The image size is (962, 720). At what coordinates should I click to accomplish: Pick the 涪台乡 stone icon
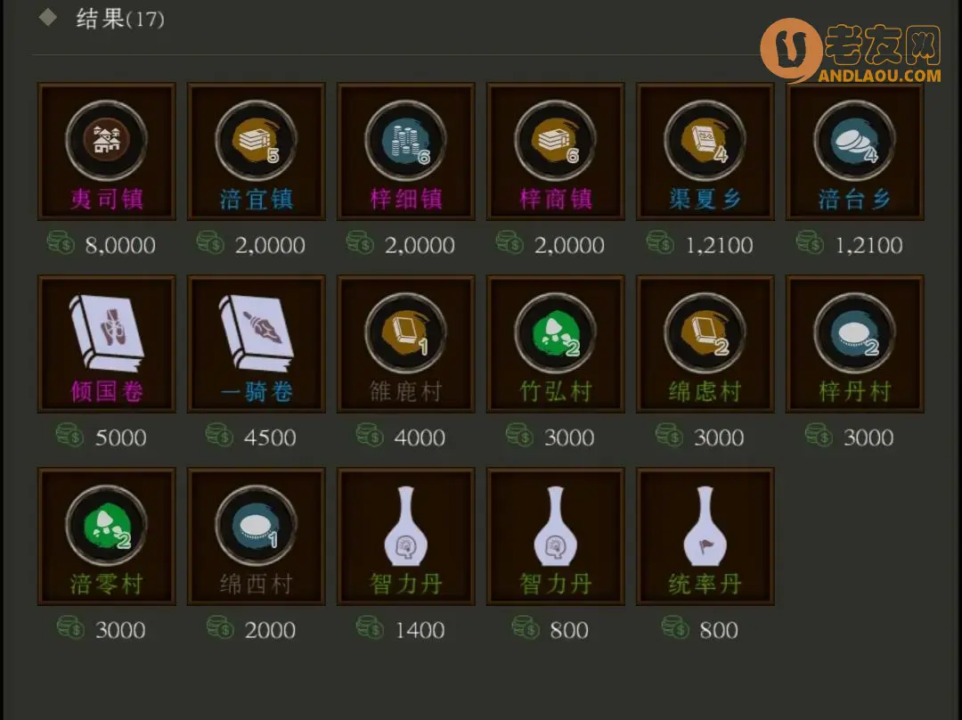[854, 141]
